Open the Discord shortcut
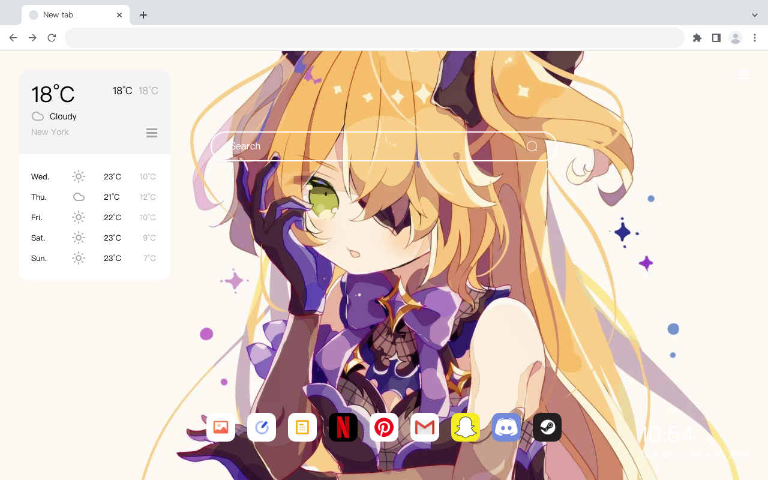 click(x=506, y=427)
